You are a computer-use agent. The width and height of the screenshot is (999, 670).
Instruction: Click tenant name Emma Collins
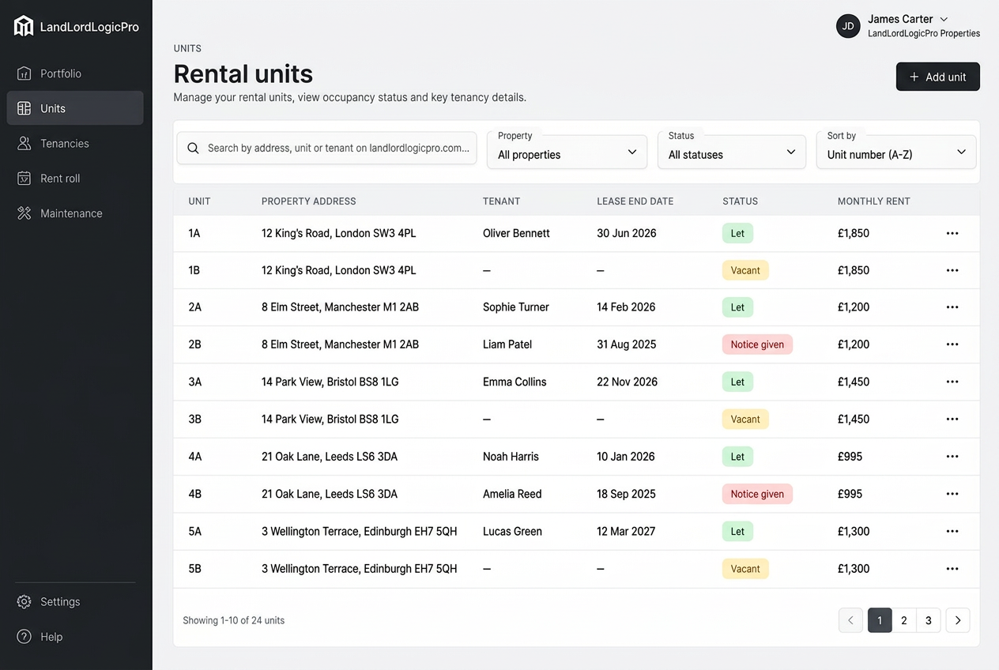(x=515, y=382)
